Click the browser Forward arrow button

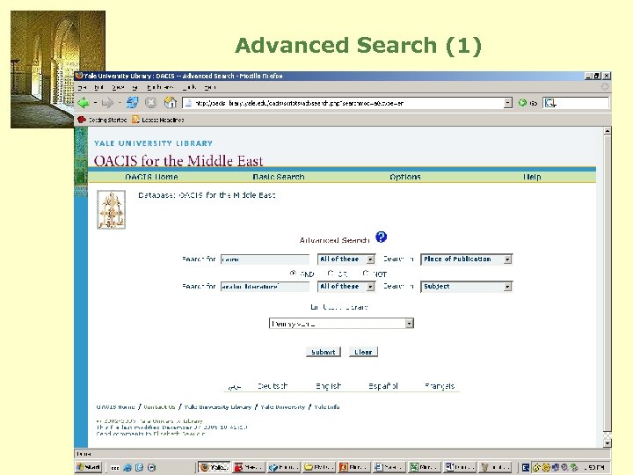107,103
